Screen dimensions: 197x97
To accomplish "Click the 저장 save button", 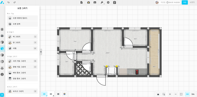I will click(185, 2).
